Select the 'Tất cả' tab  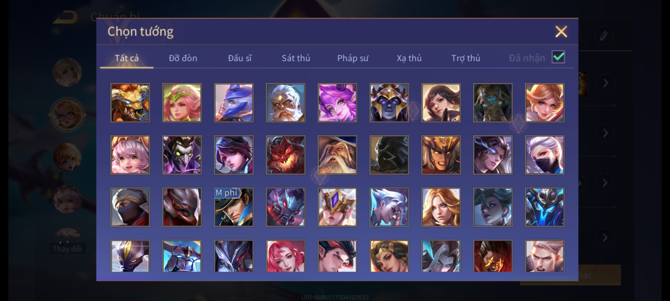coord(126,58)
